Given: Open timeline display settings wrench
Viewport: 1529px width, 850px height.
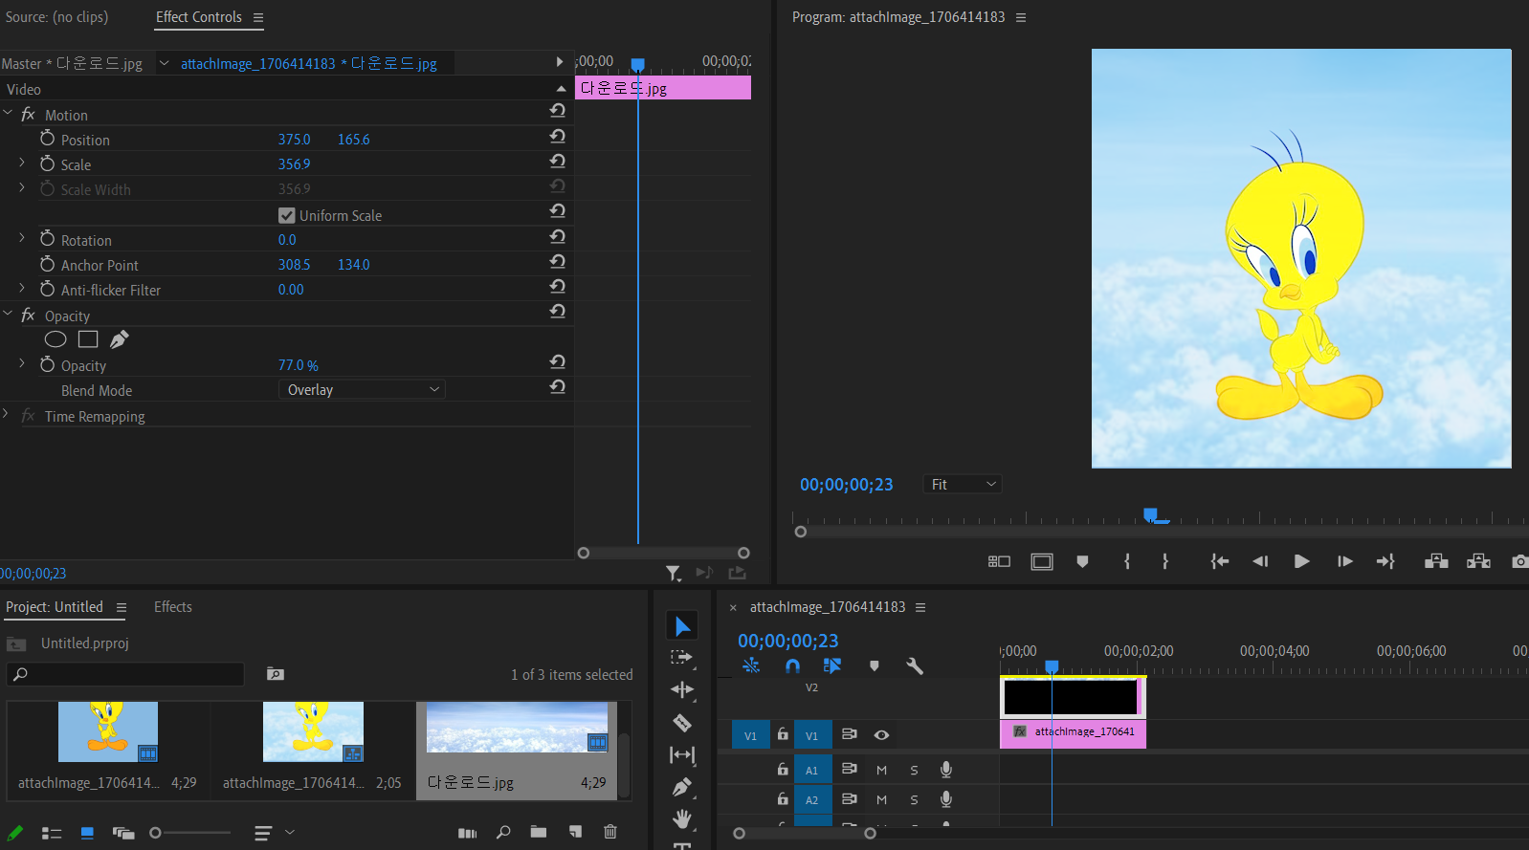Looking at the screenshot, I should click(915, 665).
